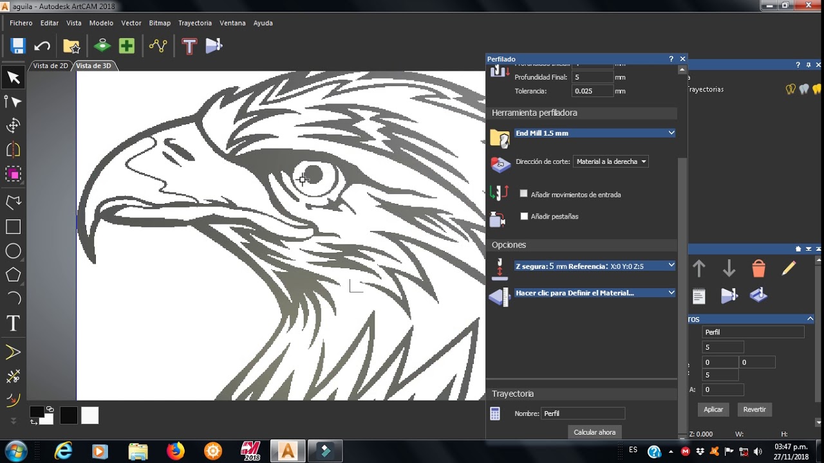Click the green relief layer icon
This screenshot has height=463, width=824.
(102, 46)
